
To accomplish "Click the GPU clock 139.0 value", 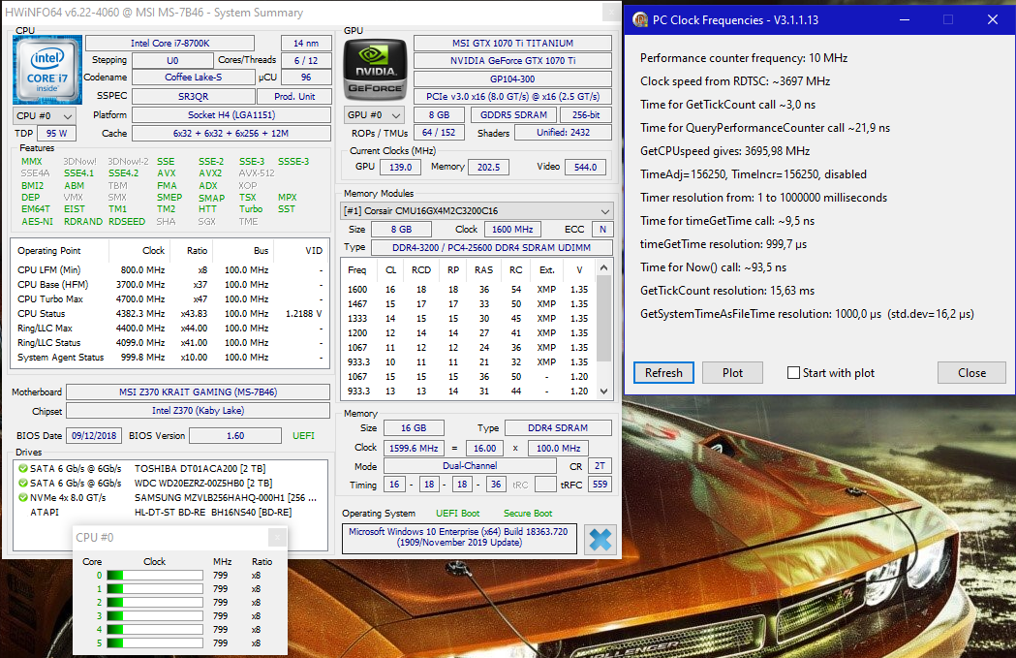I will pyautogui.click(x=400, y=168).
